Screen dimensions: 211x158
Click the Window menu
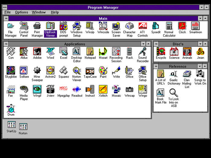[x=39, y=12]
